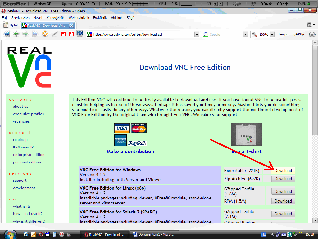
Task: Toggle fullscreen with the monitor icon
Action: point(80,34)
